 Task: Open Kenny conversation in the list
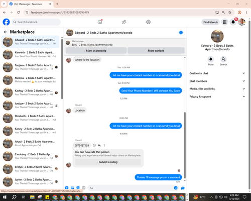coord(30,131)
